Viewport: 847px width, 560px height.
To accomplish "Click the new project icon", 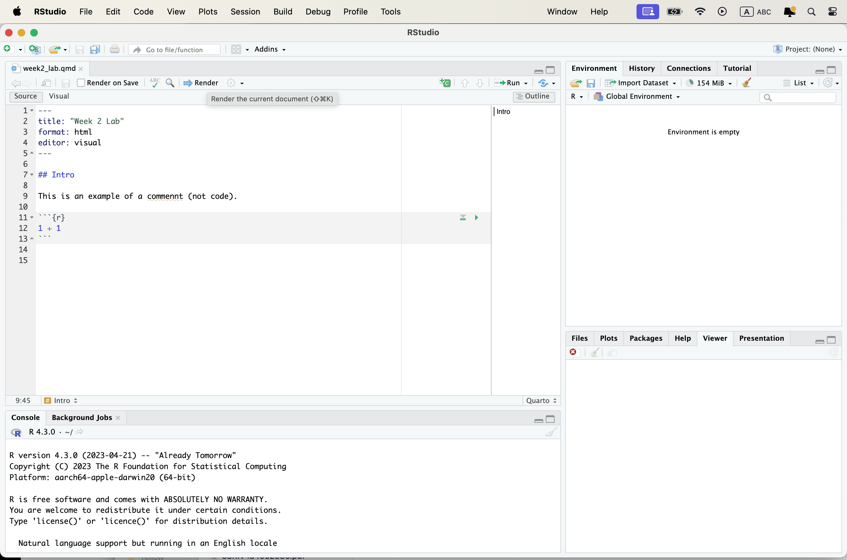I will [35, 49].
